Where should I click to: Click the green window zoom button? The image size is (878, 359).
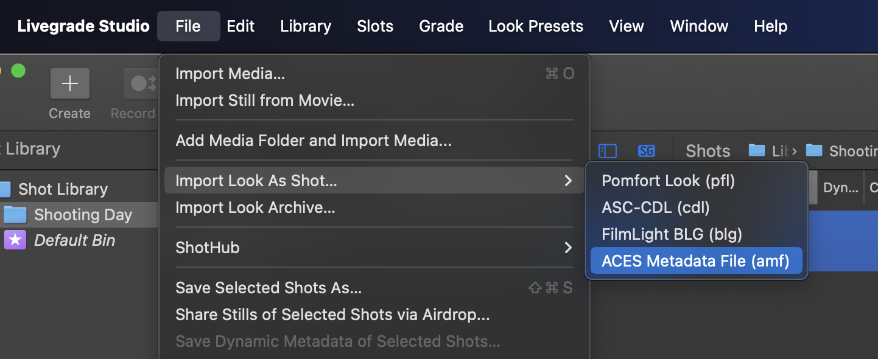[18, 71]
